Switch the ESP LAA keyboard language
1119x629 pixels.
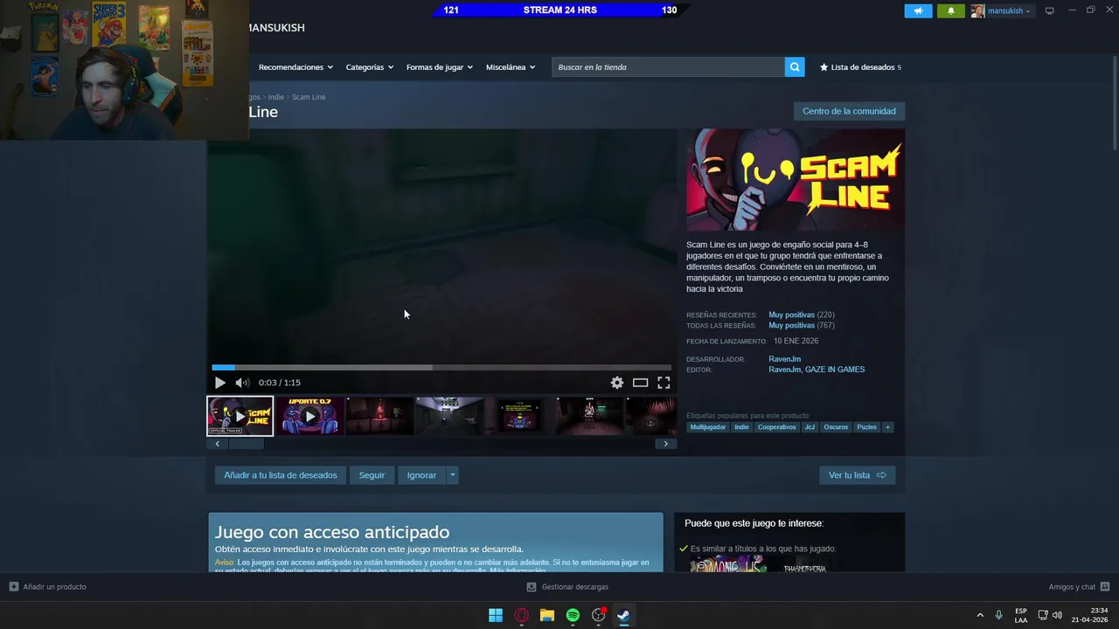(x=1021, y=615)
